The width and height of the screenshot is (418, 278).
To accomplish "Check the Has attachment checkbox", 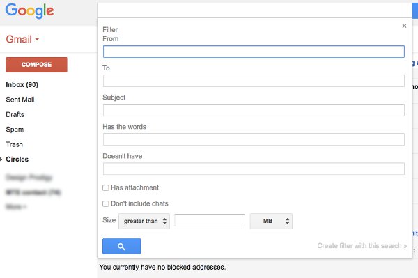I will coord(106,187).
